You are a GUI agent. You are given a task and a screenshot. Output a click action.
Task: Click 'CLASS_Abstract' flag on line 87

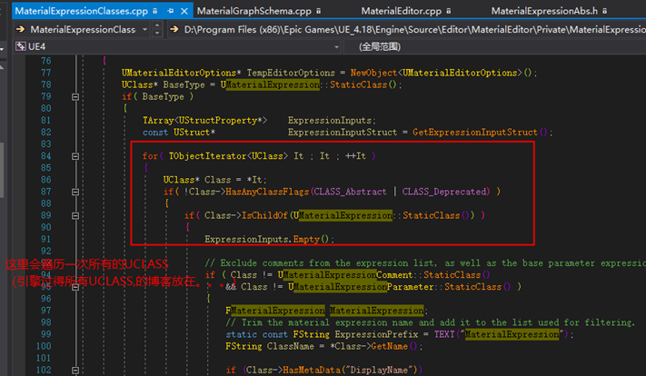[x=350, y=192]
